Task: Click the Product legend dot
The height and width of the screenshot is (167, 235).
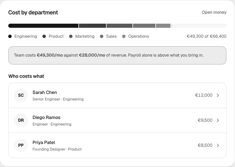Action: point(44,36)
